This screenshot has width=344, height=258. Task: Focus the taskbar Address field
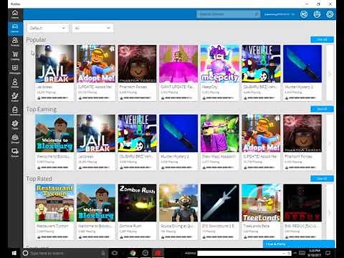click(244, 253)
